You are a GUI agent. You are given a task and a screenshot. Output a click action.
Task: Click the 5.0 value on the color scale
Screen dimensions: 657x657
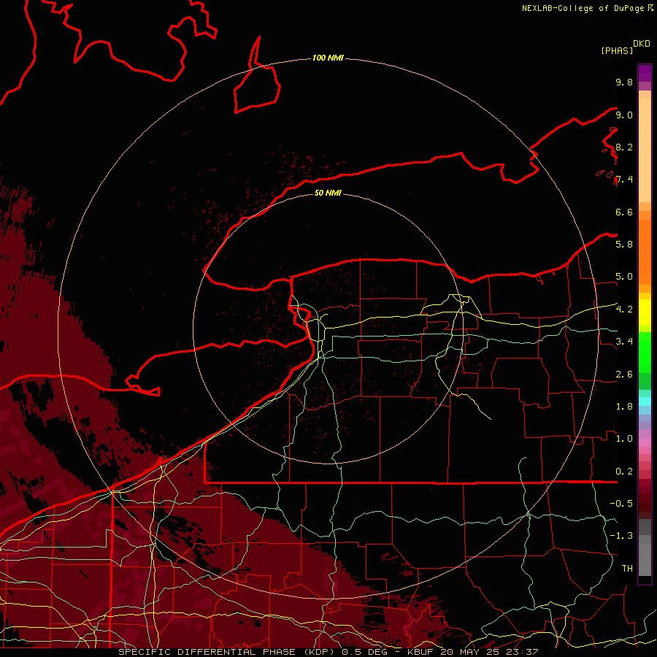[x=624, y=277]
